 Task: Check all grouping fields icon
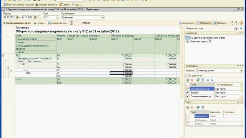click(198, 80)
